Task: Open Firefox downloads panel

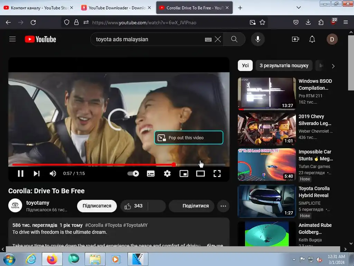Action: tap(308, 22)
